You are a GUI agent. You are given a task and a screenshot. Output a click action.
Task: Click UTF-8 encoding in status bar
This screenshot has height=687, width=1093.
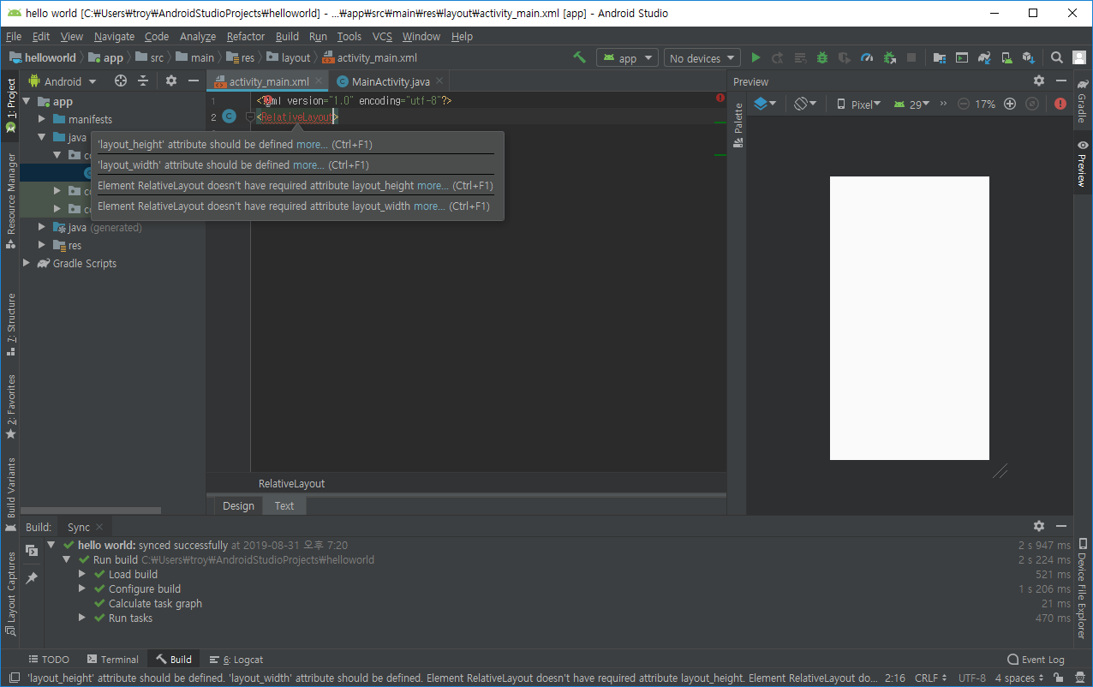point(972,678)
